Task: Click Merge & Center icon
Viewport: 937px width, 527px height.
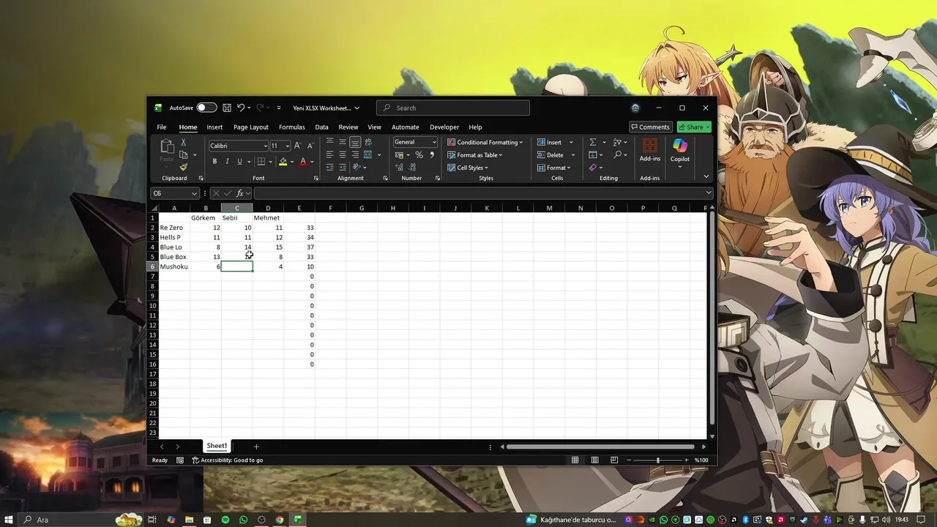Action: click(x=368, y=154)
